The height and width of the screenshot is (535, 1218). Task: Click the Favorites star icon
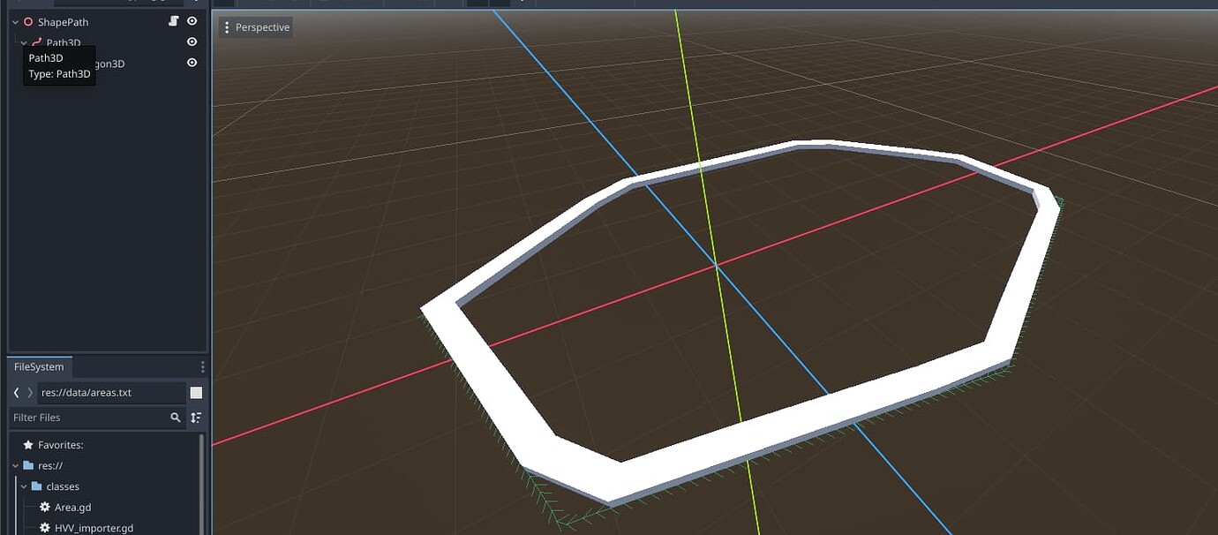[x=27, y=445]
